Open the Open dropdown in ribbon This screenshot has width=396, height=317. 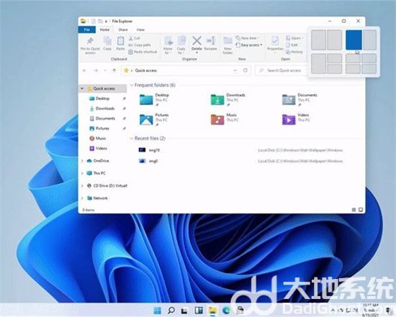294,38
